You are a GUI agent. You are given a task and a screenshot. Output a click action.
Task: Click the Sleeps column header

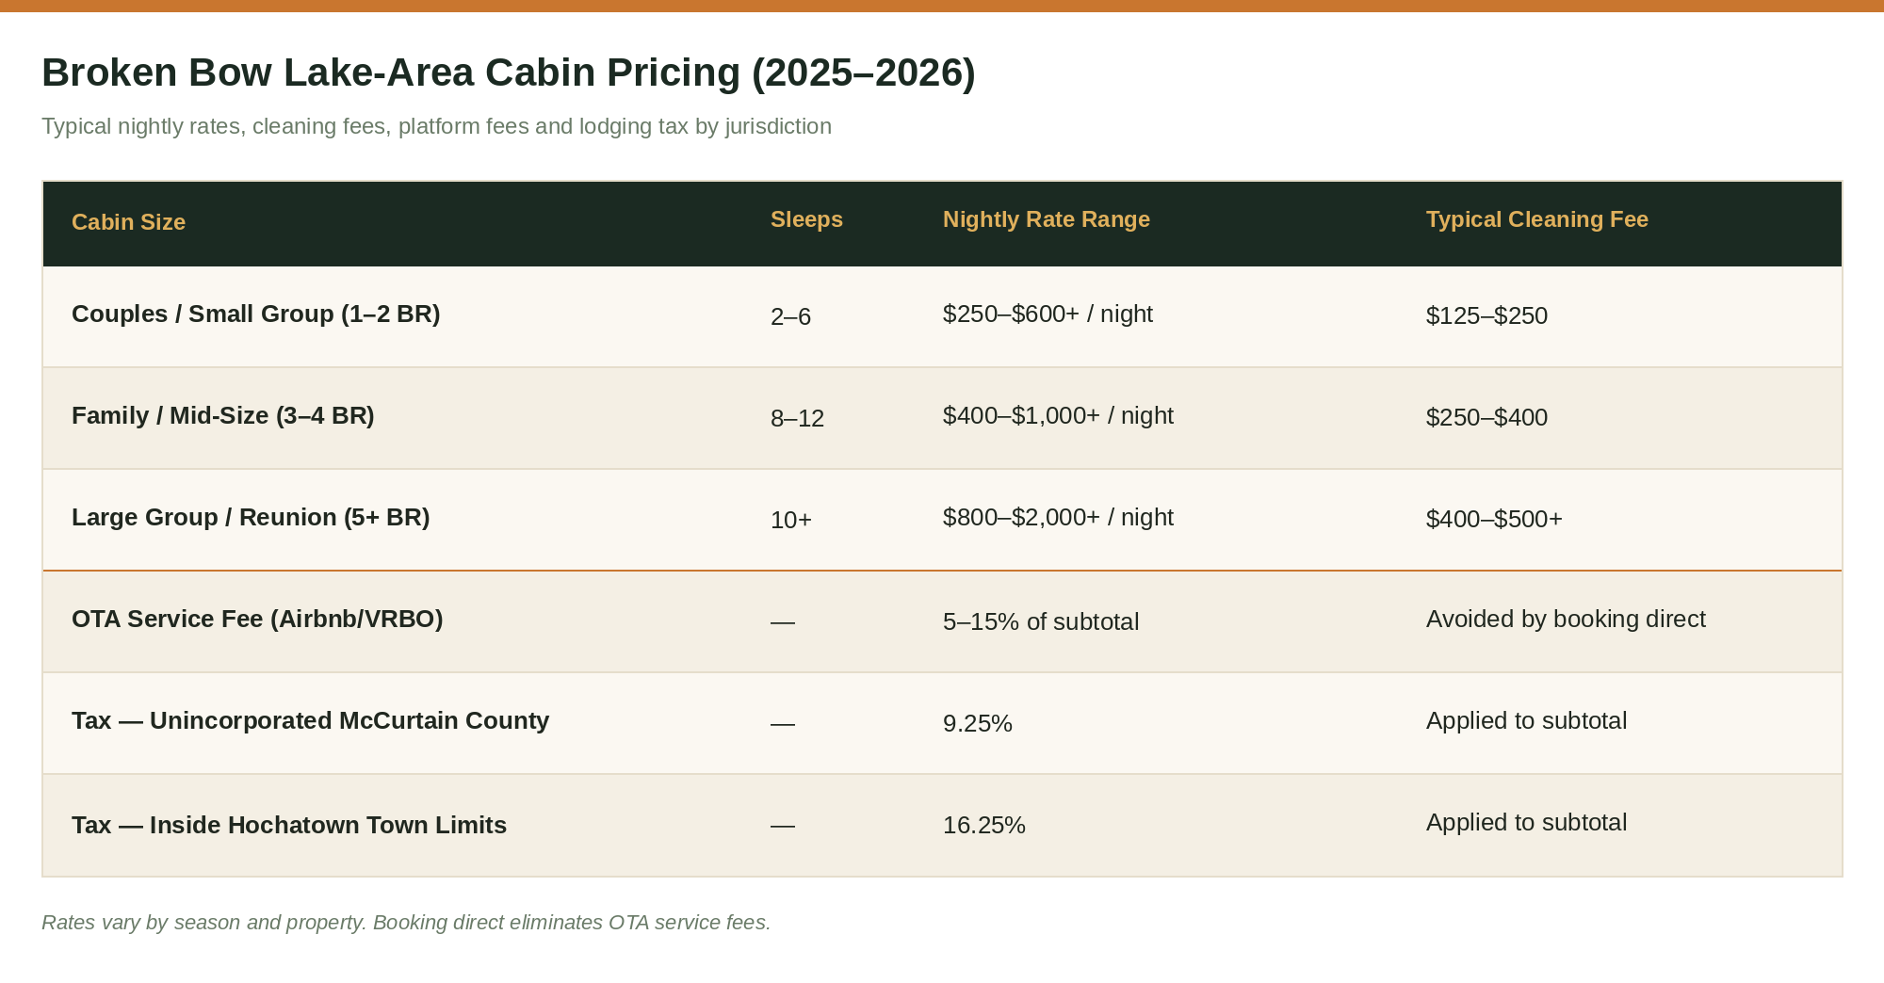(x=806, y=219)
